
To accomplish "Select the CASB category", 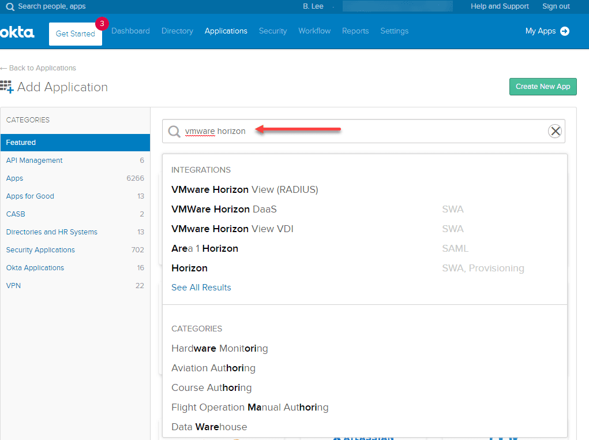I will coord(75,214).
